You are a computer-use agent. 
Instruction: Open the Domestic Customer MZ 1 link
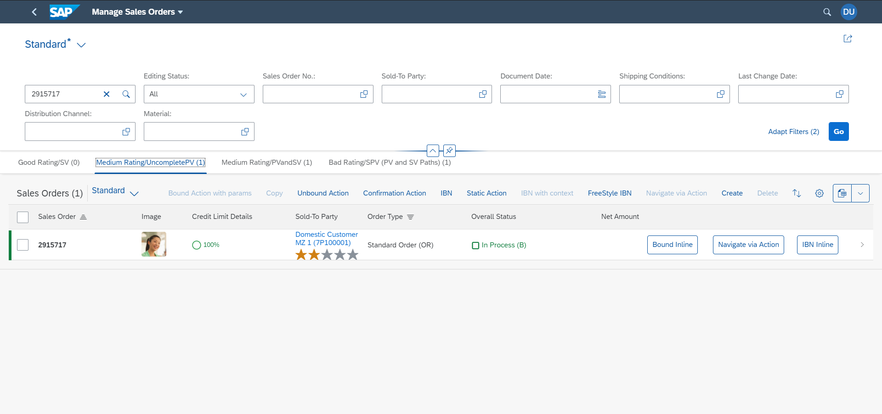pyautogui.click(x=326, y=238)
